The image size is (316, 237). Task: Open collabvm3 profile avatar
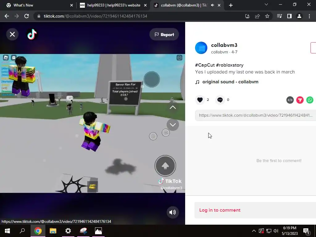[x=201, y=48]
